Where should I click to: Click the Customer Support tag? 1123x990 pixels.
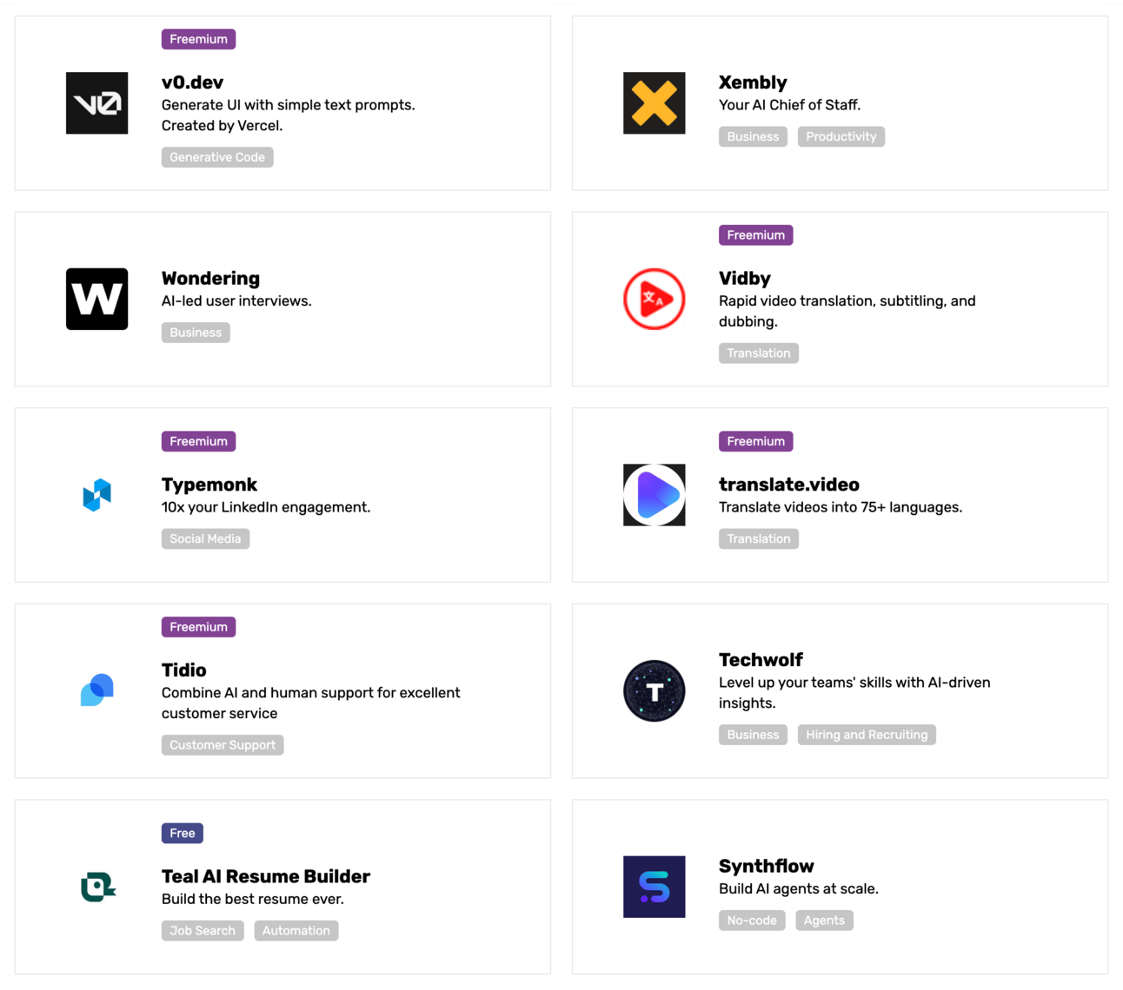[223, 745]
